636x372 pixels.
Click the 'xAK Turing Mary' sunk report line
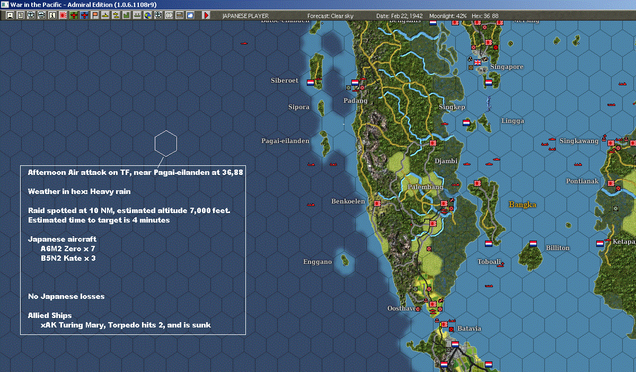[126, 325]
